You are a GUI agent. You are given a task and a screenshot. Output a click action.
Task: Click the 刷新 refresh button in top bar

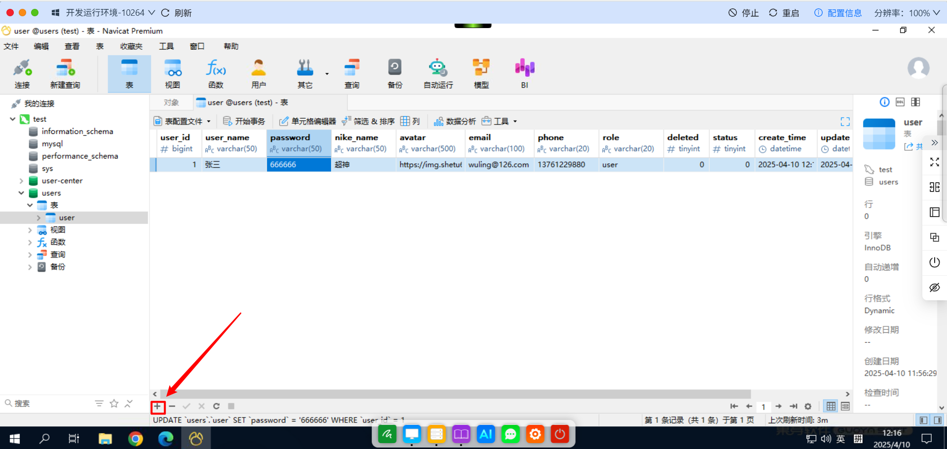pos(176,13)
